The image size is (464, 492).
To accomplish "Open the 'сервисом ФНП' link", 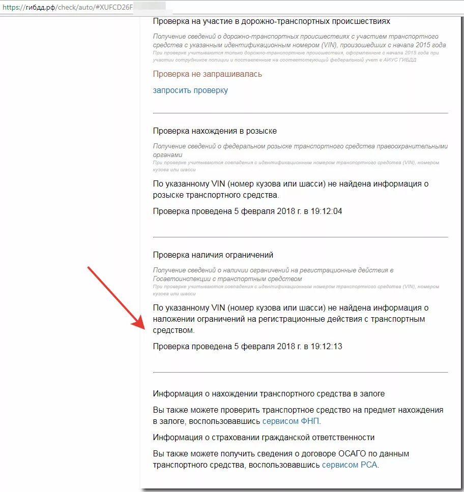I will [291, 421].
